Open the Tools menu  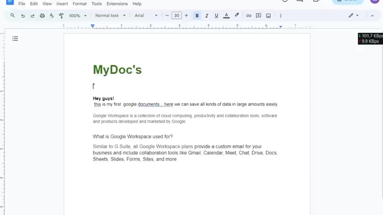tap(97, 4)
